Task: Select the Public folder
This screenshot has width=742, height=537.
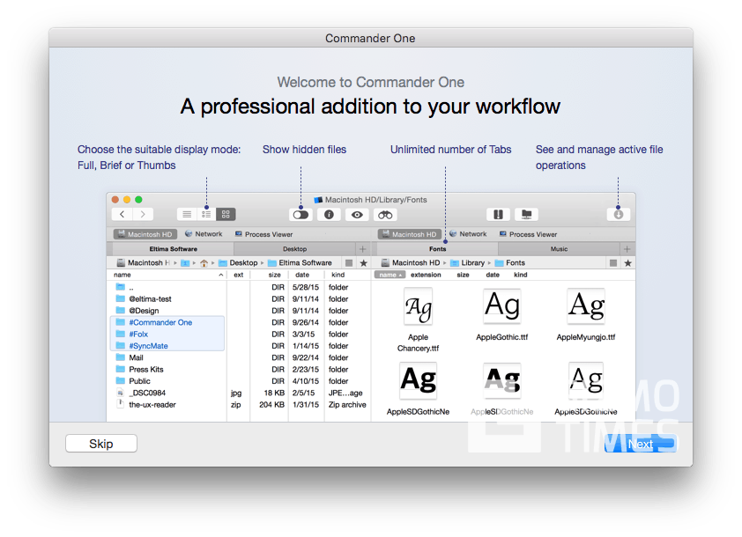Action: (241, 381)
